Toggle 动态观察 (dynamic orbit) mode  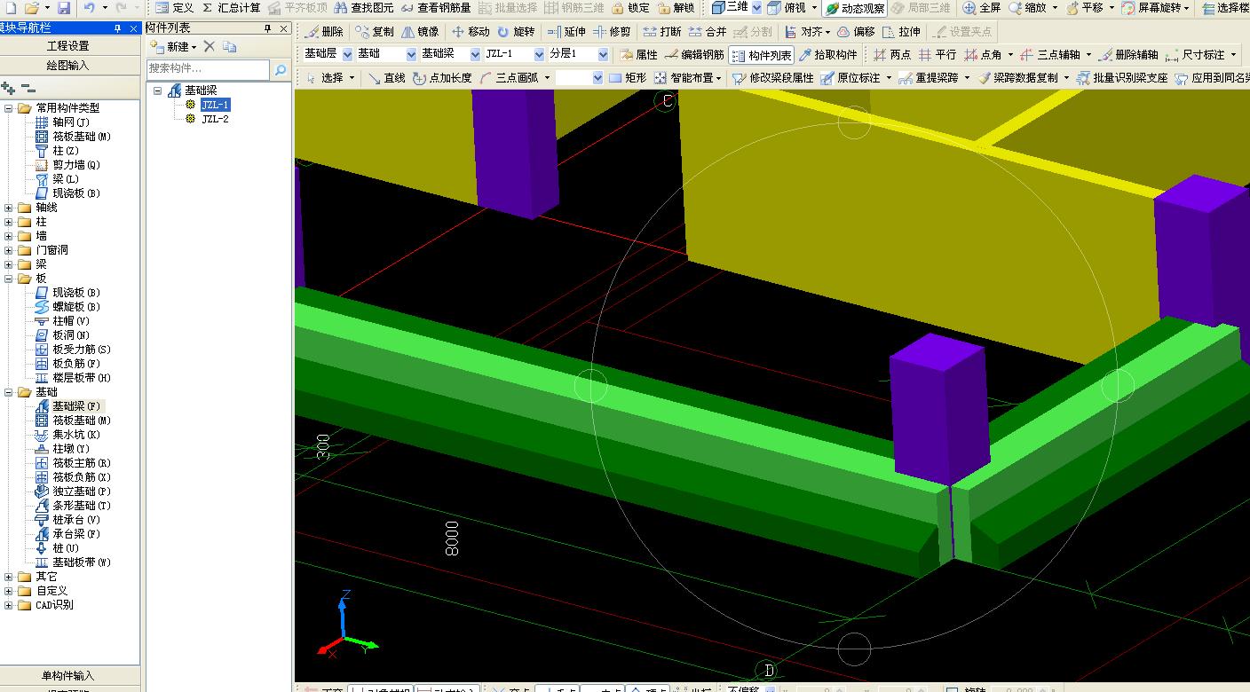[854, 8]
